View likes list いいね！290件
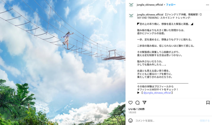The height and width of the screenshot is (125, 212). click(136, 109)
